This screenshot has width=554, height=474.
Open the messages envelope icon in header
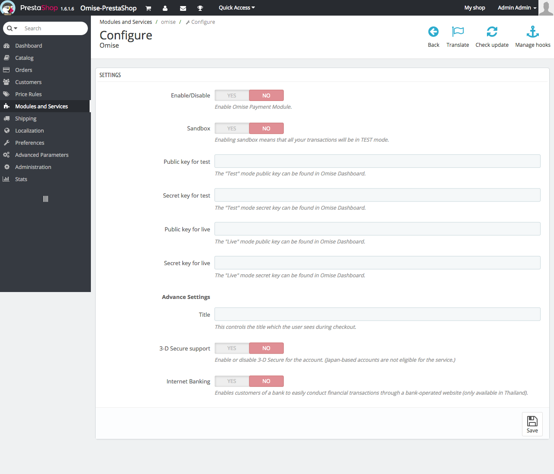183,8
